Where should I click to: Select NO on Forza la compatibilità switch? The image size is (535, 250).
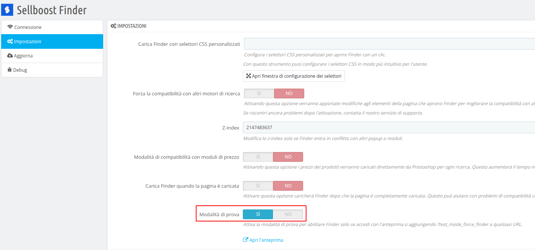(x=289, y=93)
